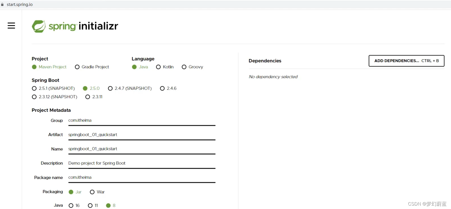
Task: Click ADD DEPENDENCIES button
Action: click(x=406, y=61)
